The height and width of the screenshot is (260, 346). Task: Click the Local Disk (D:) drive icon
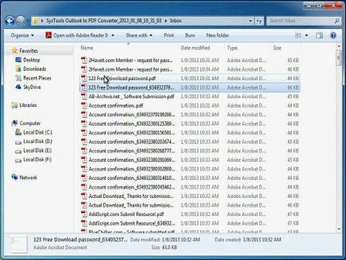click(18, 142)
